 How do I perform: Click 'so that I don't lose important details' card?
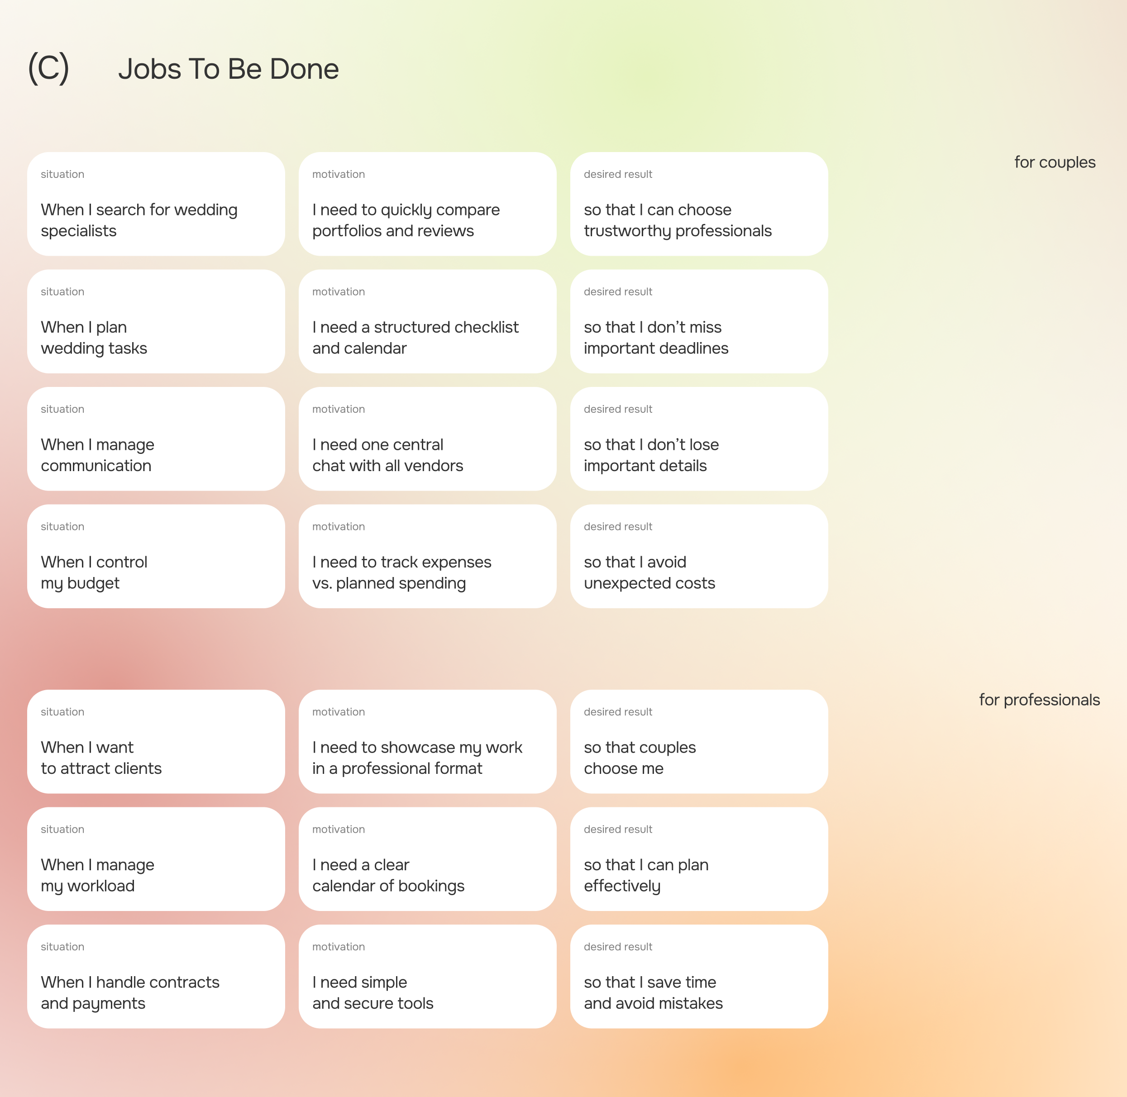click(698, 439)
